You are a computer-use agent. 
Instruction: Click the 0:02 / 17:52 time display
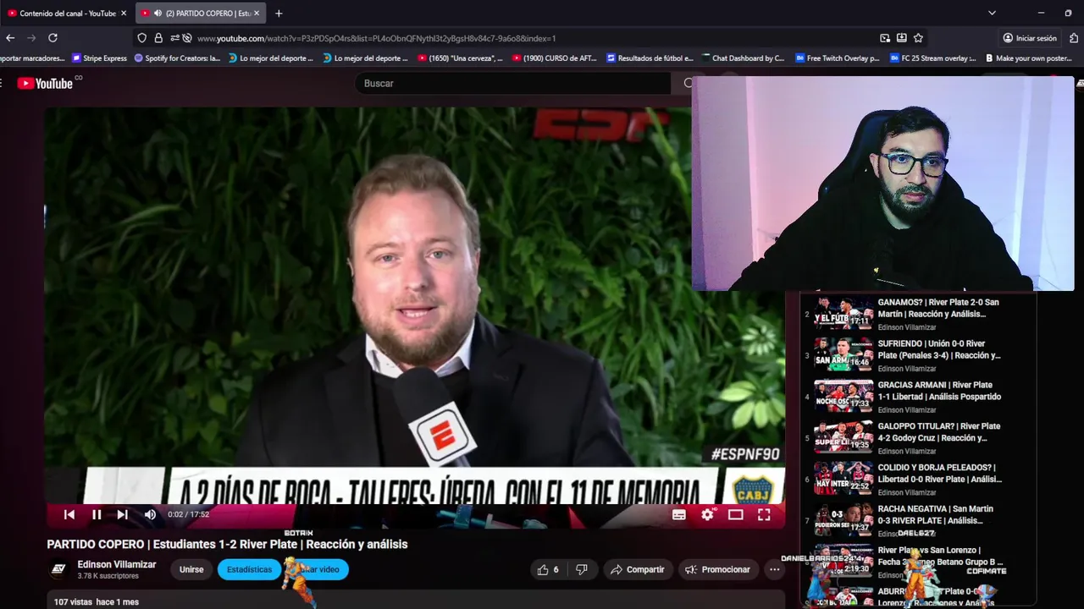188,514
